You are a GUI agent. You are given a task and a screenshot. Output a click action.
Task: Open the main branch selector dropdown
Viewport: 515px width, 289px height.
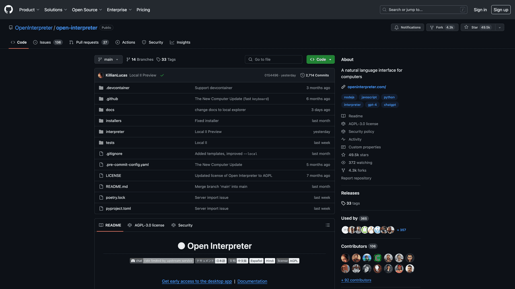click(x=109, y=59)
